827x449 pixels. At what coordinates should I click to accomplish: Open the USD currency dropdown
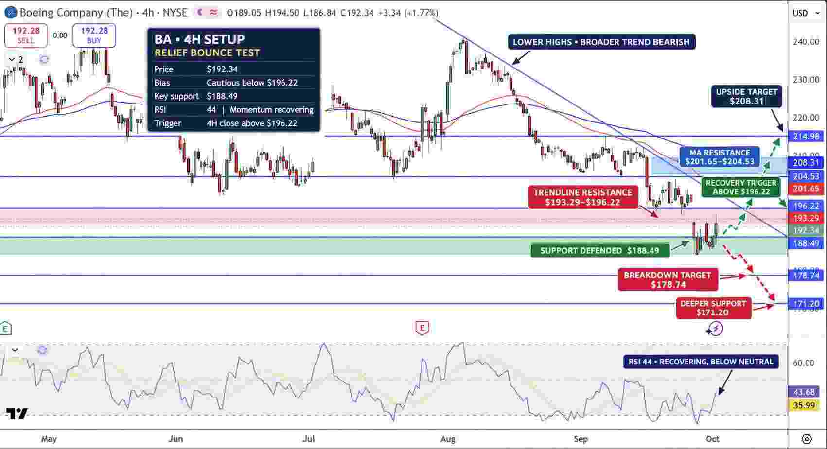(x=806, y=13)
